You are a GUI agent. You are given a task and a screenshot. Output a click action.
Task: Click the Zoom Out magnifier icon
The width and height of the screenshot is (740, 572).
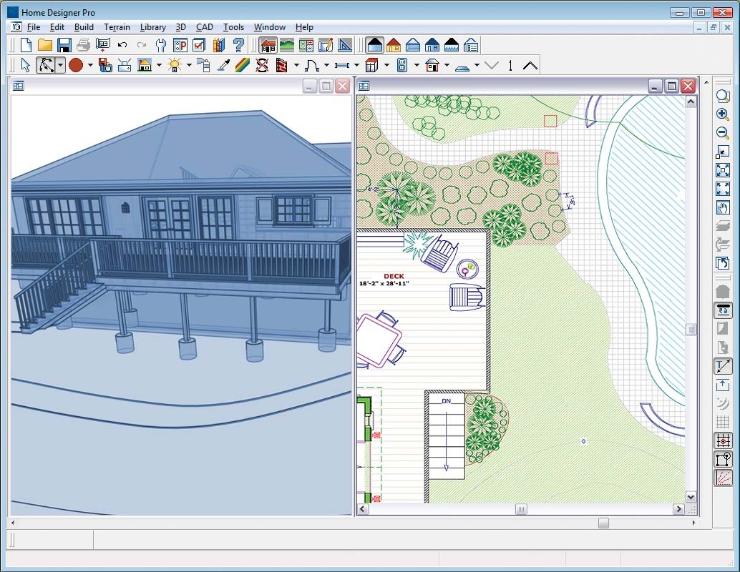(x=722, y=133)
